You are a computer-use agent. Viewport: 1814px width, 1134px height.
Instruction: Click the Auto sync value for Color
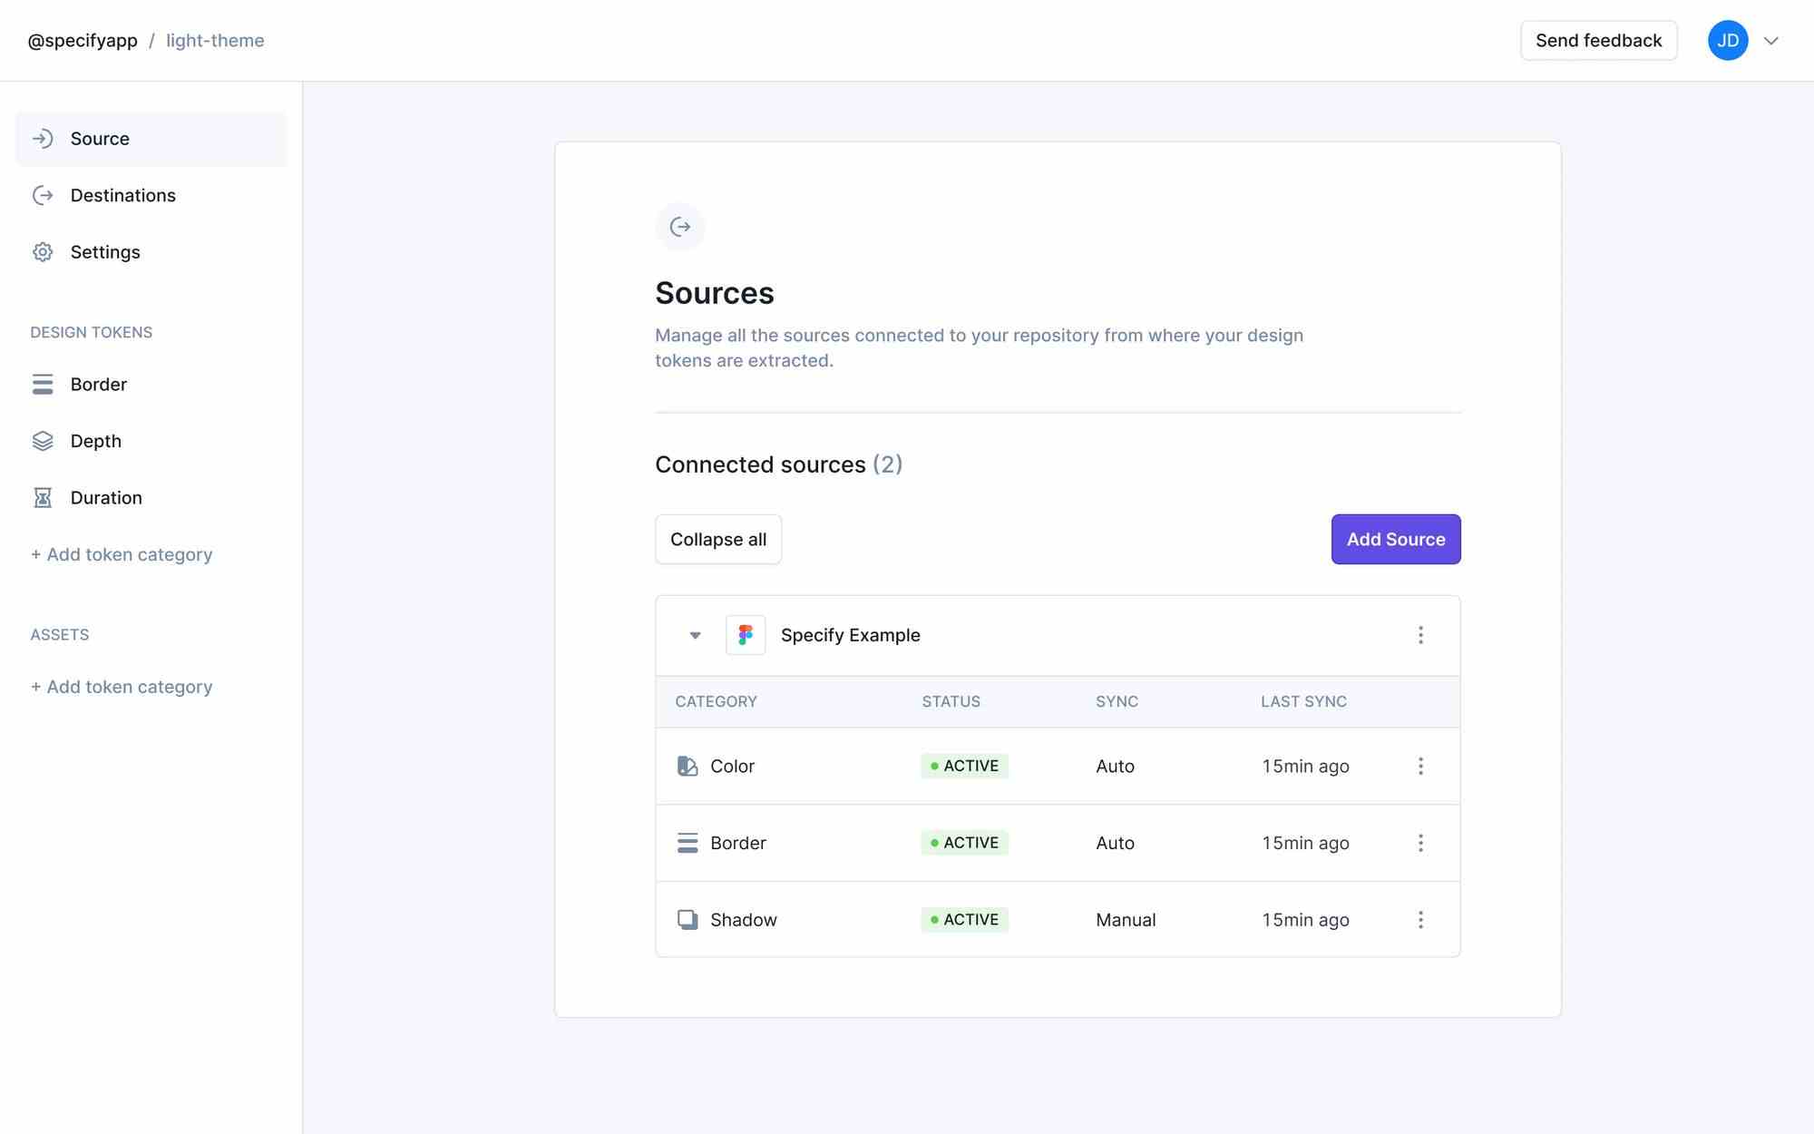point(1115,767)
